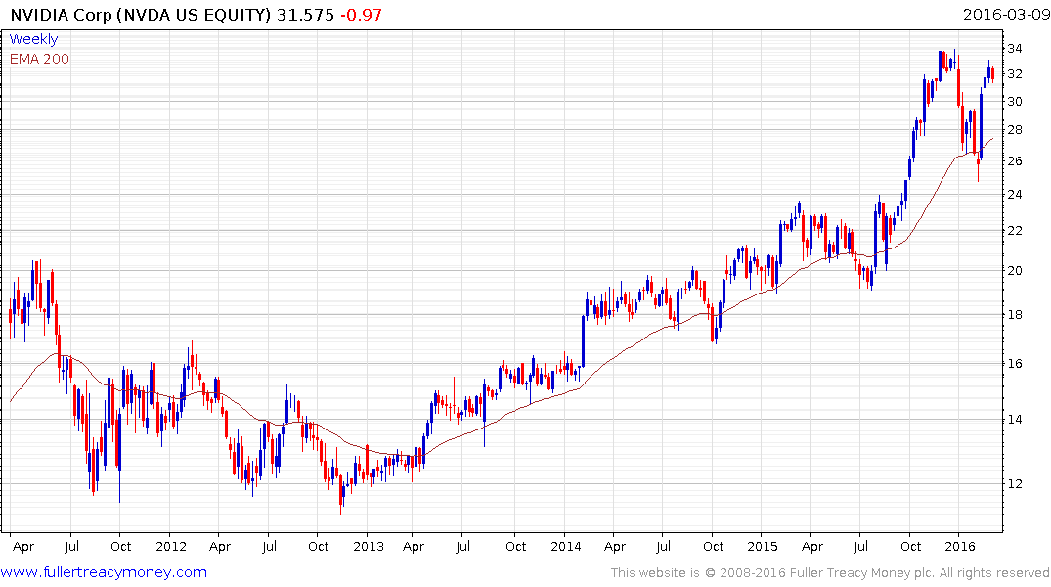Click the 2013 year label on time axis
The width and height of the screenshot is (1051, 587).
point(369,546)
